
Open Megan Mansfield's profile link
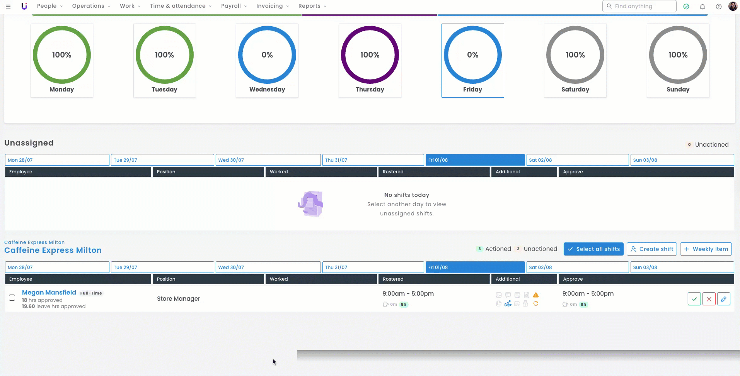point(49,293)
